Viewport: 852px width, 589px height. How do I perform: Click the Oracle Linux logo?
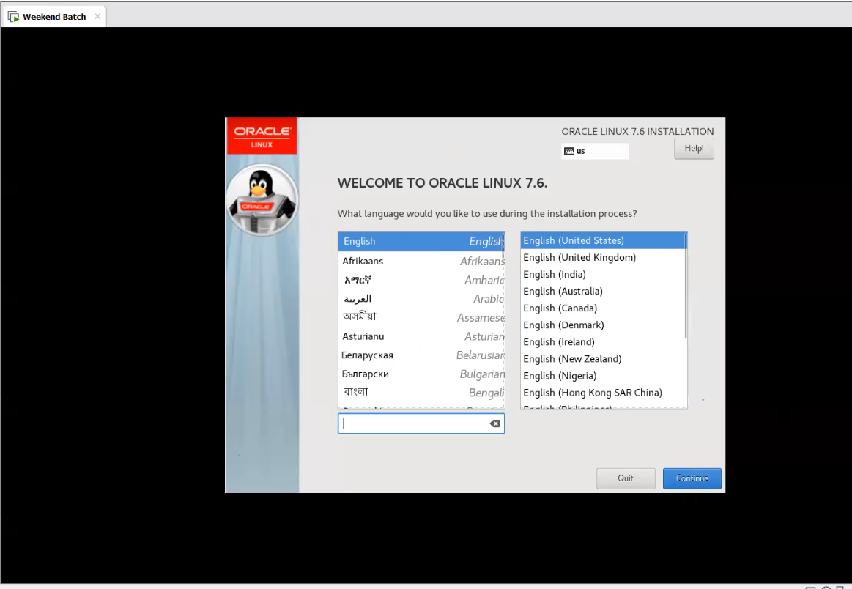click(x=262, y=136)
